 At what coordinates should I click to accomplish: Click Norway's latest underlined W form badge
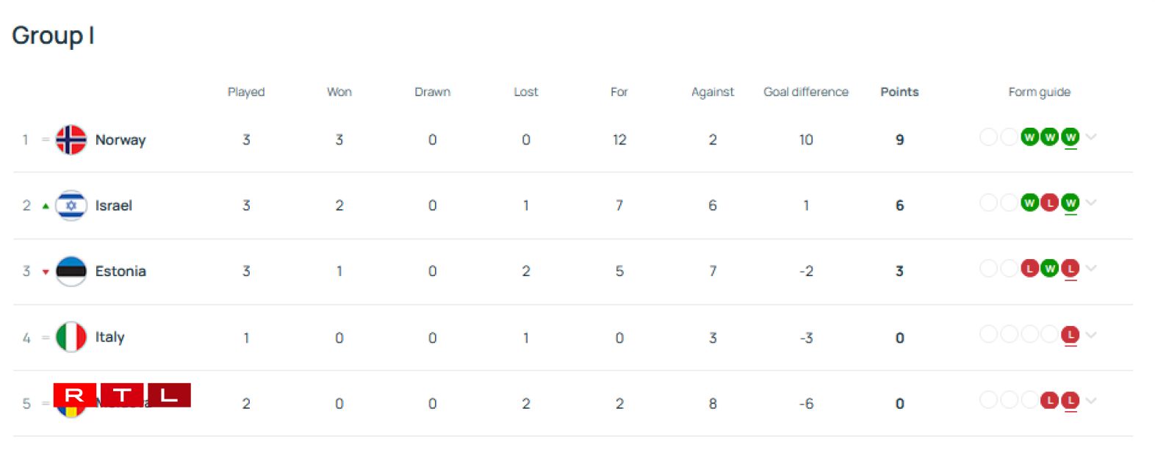coord(1071,137)
